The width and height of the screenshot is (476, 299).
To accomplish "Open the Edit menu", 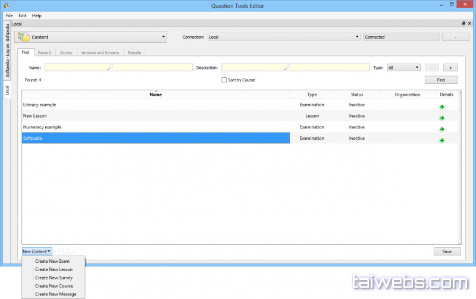I will (22, 15).
